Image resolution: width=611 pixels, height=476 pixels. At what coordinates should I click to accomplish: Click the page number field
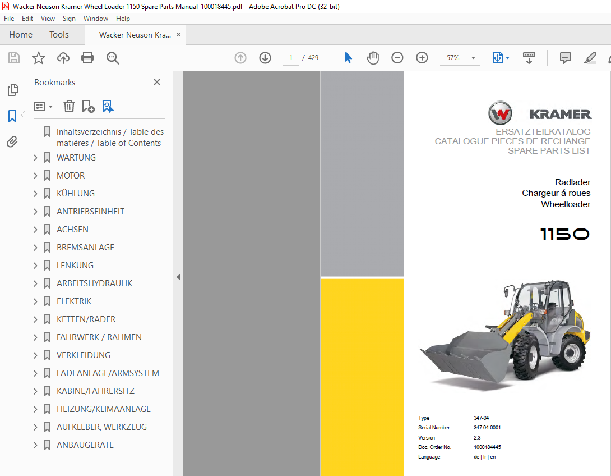point(291,58)
